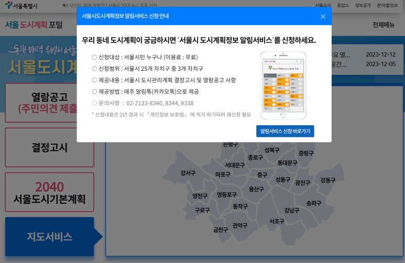The image size is (405, 263).
Task: Open 분야별정보 top menu
Action: click(x=387, y=5)
